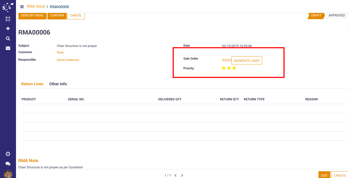Click the RMA Issue breadcrumb
The image size is (348, 178).
[x=36, y=6]
